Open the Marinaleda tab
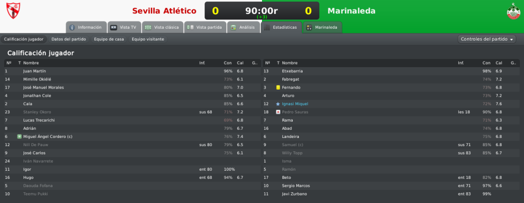Viewport: 524px width, 203px height. pos(323,27)
